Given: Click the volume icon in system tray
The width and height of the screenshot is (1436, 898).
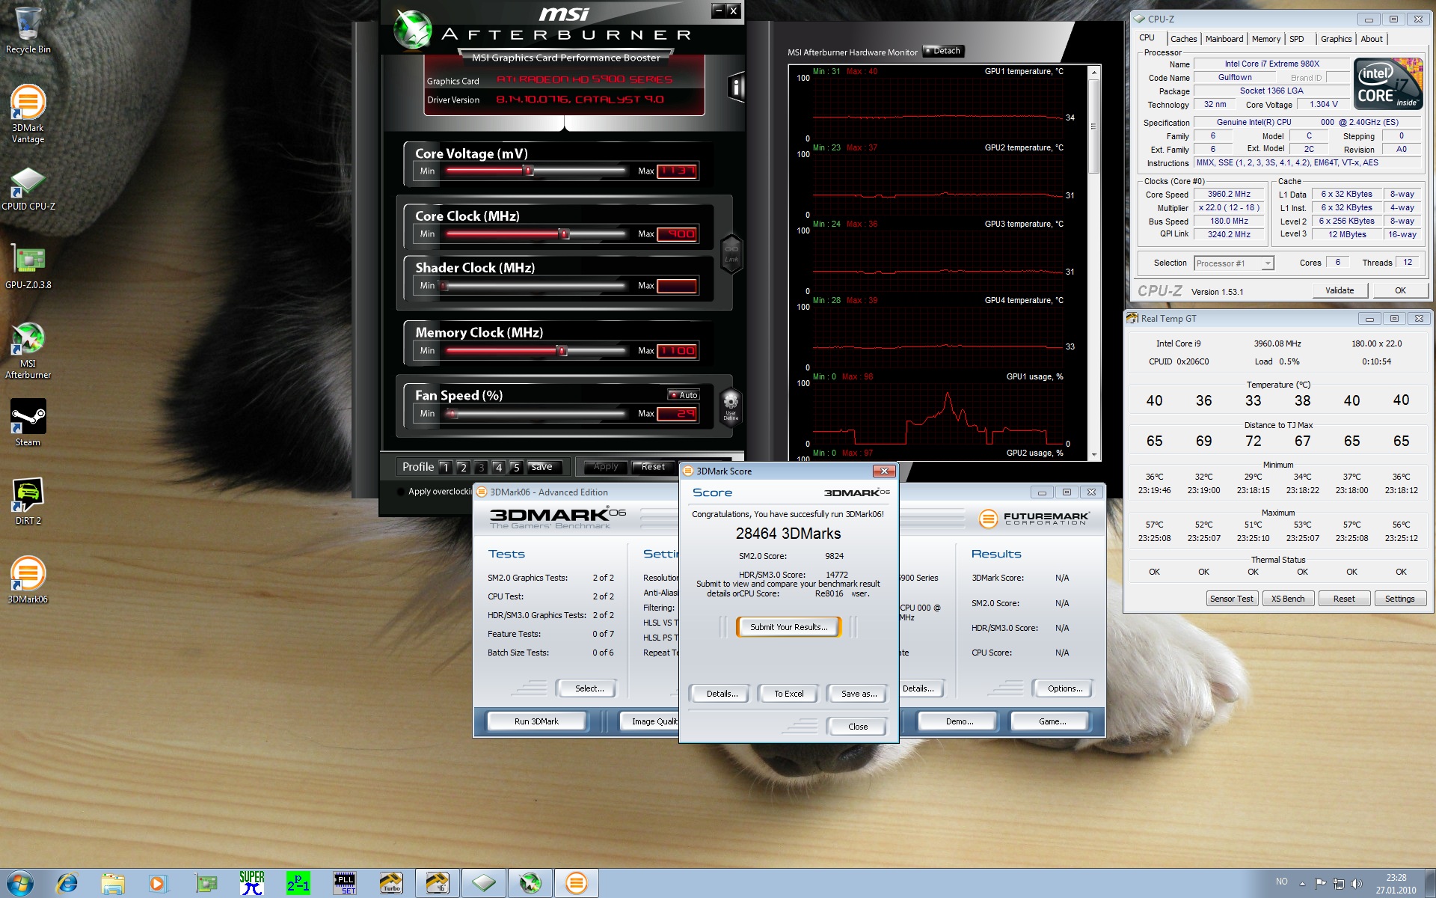Looking at the screenshot, I should pyautogui.click(x=1357, y=884).
